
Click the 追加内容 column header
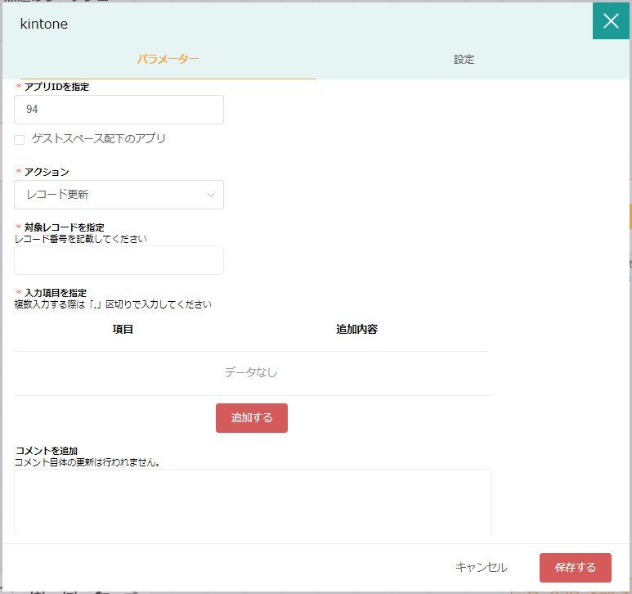356,329
